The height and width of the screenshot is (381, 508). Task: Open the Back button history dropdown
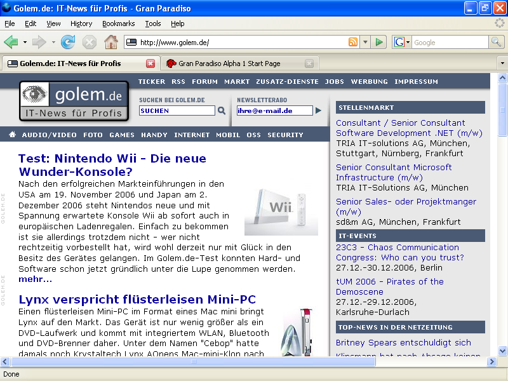coord(25,43)
